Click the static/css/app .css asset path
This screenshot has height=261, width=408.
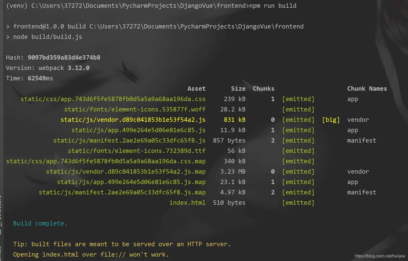point(113,99)
